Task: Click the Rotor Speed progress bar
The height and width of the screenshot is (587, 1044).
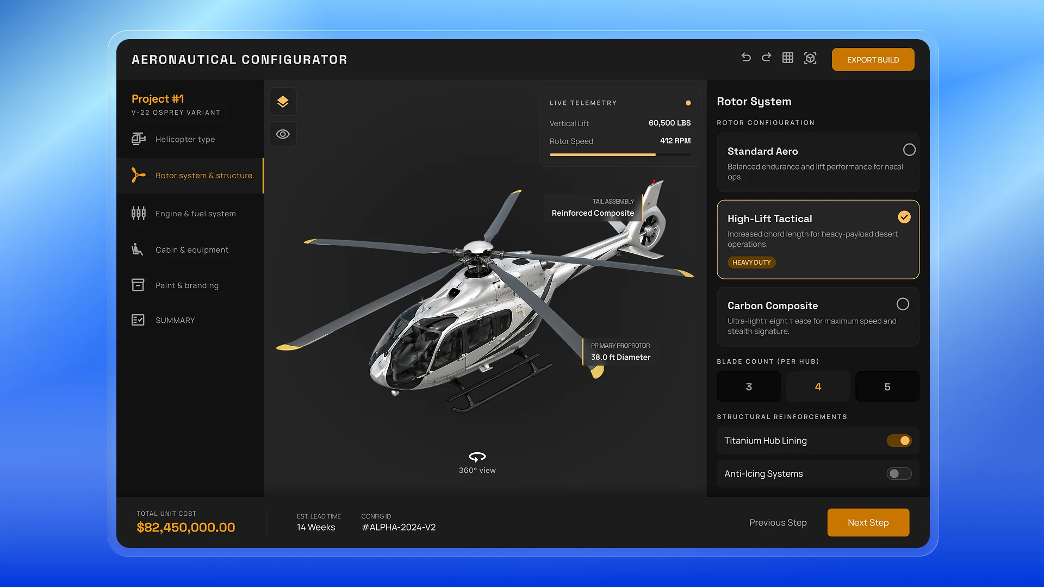Action: pyautogui.click(x=620, y=155)
